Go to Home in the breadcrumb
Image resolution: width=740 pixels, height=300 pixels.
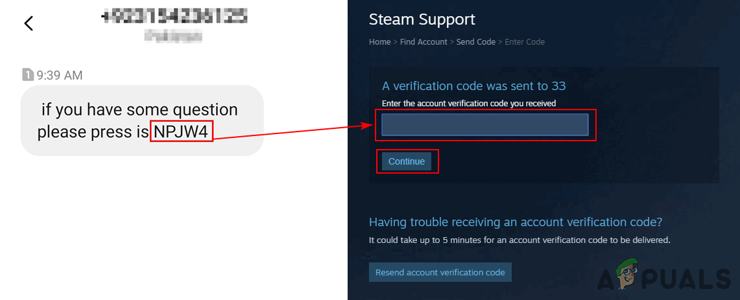click(379, 41)
